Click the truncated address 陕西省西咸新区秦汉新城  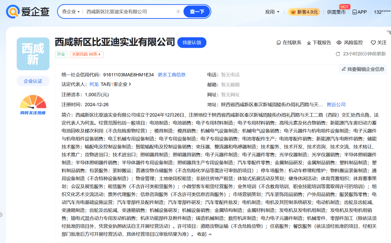point(272,105)
